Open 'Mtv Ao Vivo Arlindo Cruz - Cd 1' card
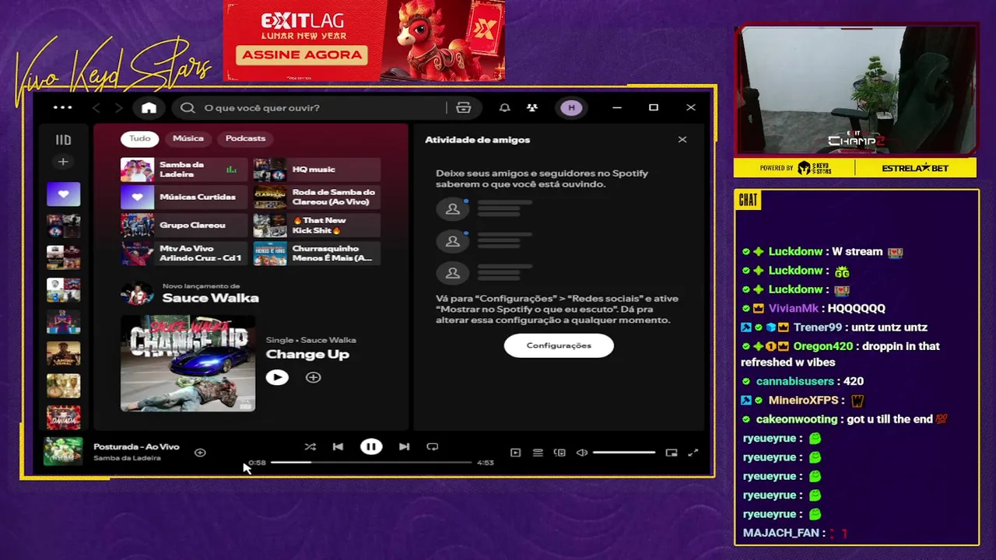 [x=184, y=254]
